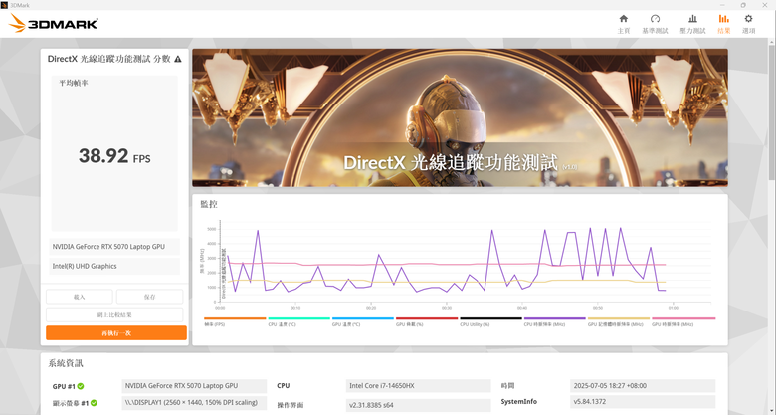Click the v5.84.1372 SystemInfo value

pyautogui.click(x=643, y=402)
